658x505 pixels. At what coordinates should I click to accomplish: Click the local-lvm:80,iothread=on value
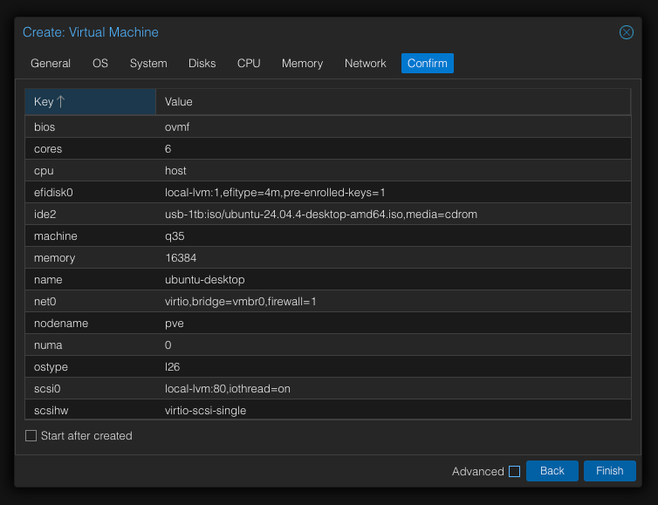click(x=394, y=389)
